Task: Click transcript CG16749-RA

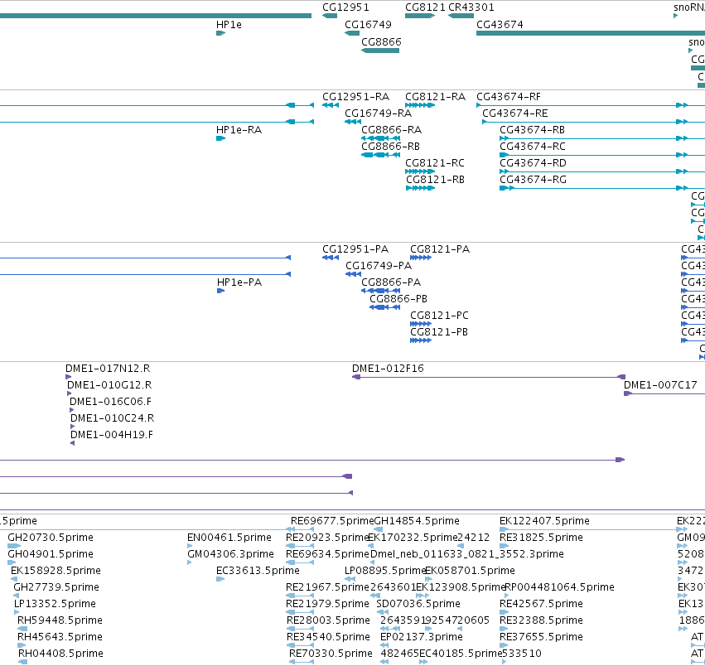Action: (378, 113)
